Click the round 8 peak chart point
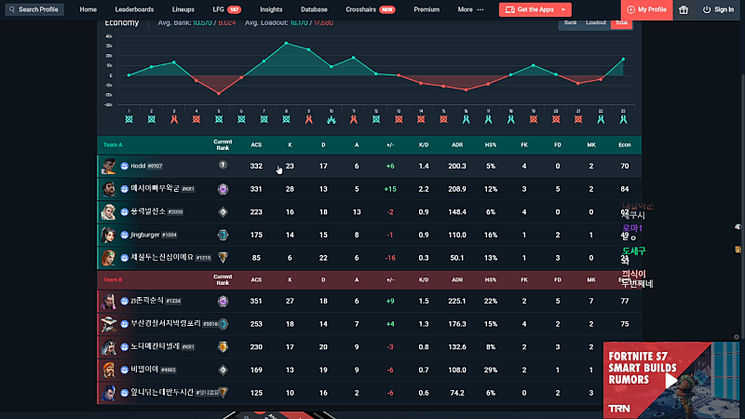The width and height of the screenshot is (745, 419). click(x=286, y=43)
